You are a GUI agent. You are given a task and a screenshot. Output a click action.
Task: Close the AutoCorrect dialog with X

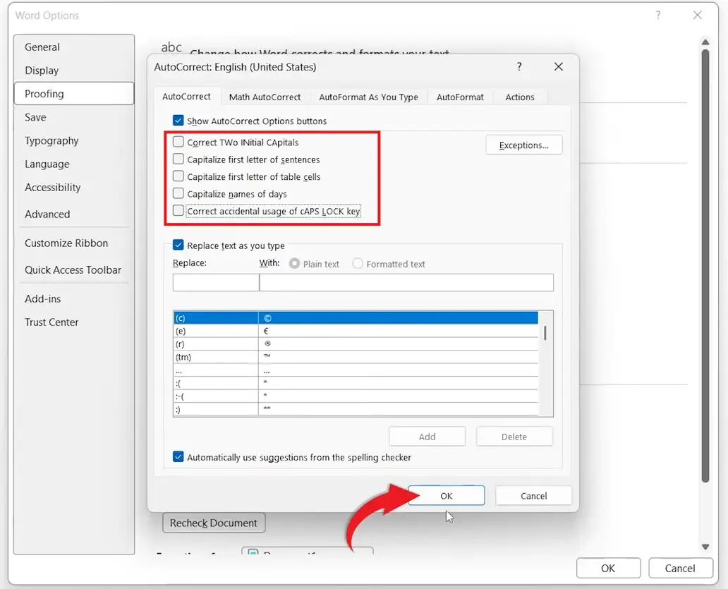point(559,67)
